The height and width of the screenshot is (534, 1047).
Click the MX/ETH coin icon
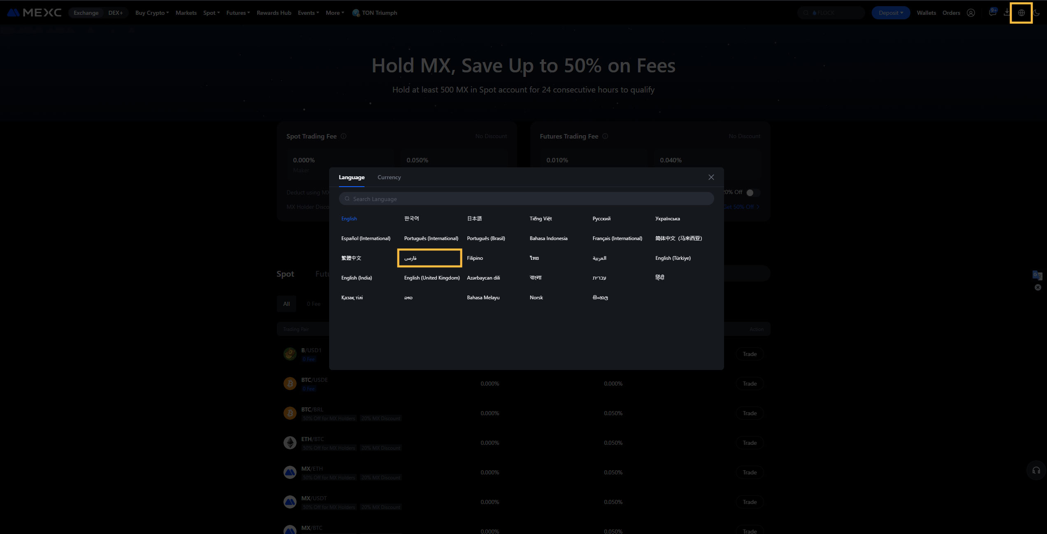pyautogui.click(x=290, y=472)
